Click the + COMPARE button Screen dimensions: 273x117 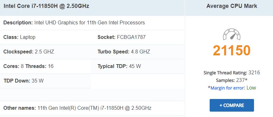click(x=232, y=105)
